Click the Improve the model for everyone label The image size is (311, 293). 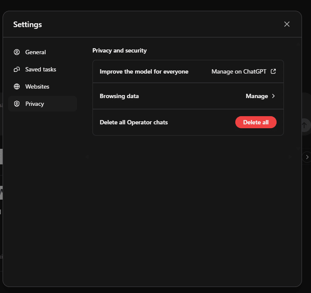144,71
